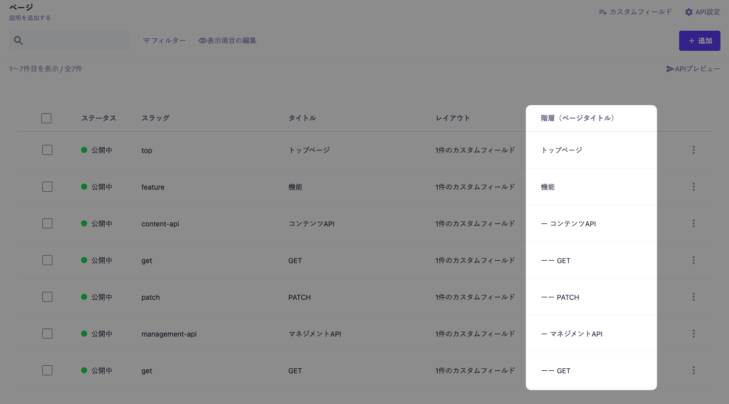Open the actions menu for the content-api row

[694, 223]
